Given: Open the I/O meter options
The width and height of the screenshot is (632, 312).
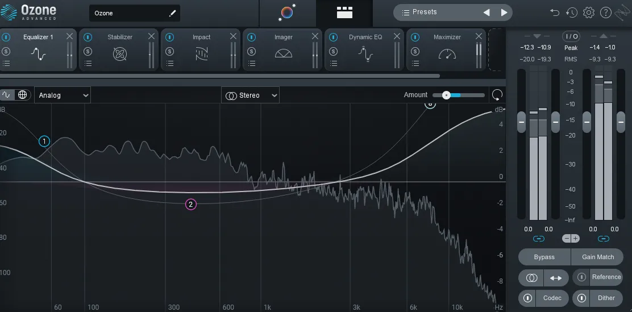Looking at the screenshot, I should [x=571, y=36].
